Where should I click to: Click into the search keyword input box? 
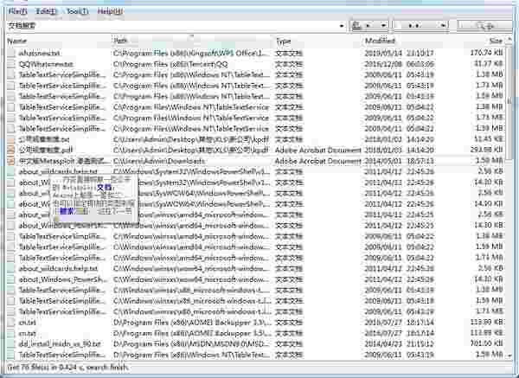point(172,25)
